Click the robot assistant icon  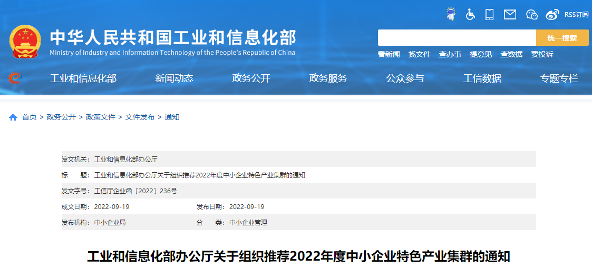click(451, 14)
